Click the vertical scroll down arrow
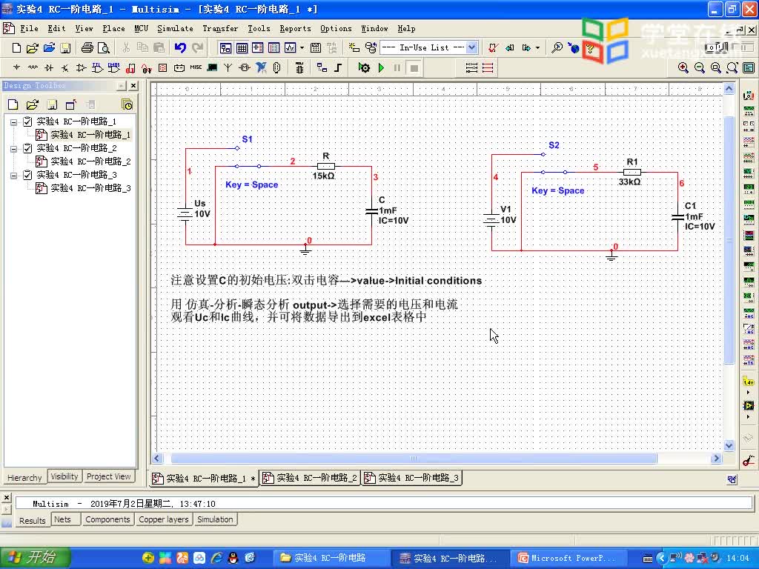 729,445
